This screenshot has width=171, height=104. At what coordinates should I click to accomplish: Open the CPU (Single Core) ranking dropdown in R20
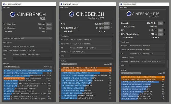[69, 64]
